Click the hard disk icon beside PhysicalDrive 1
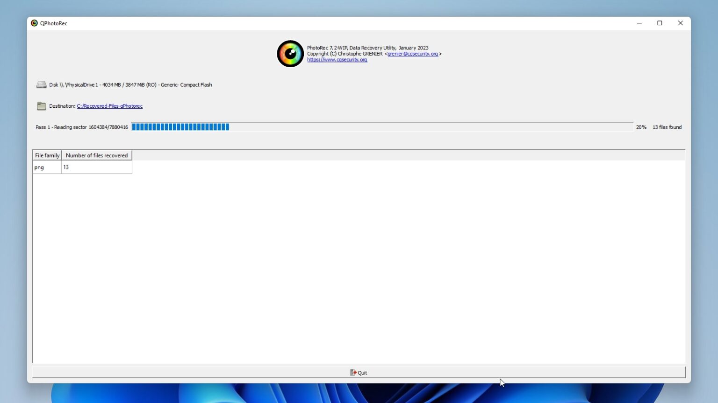The height and width of the screenshot is (403, 718). [42, 84]
